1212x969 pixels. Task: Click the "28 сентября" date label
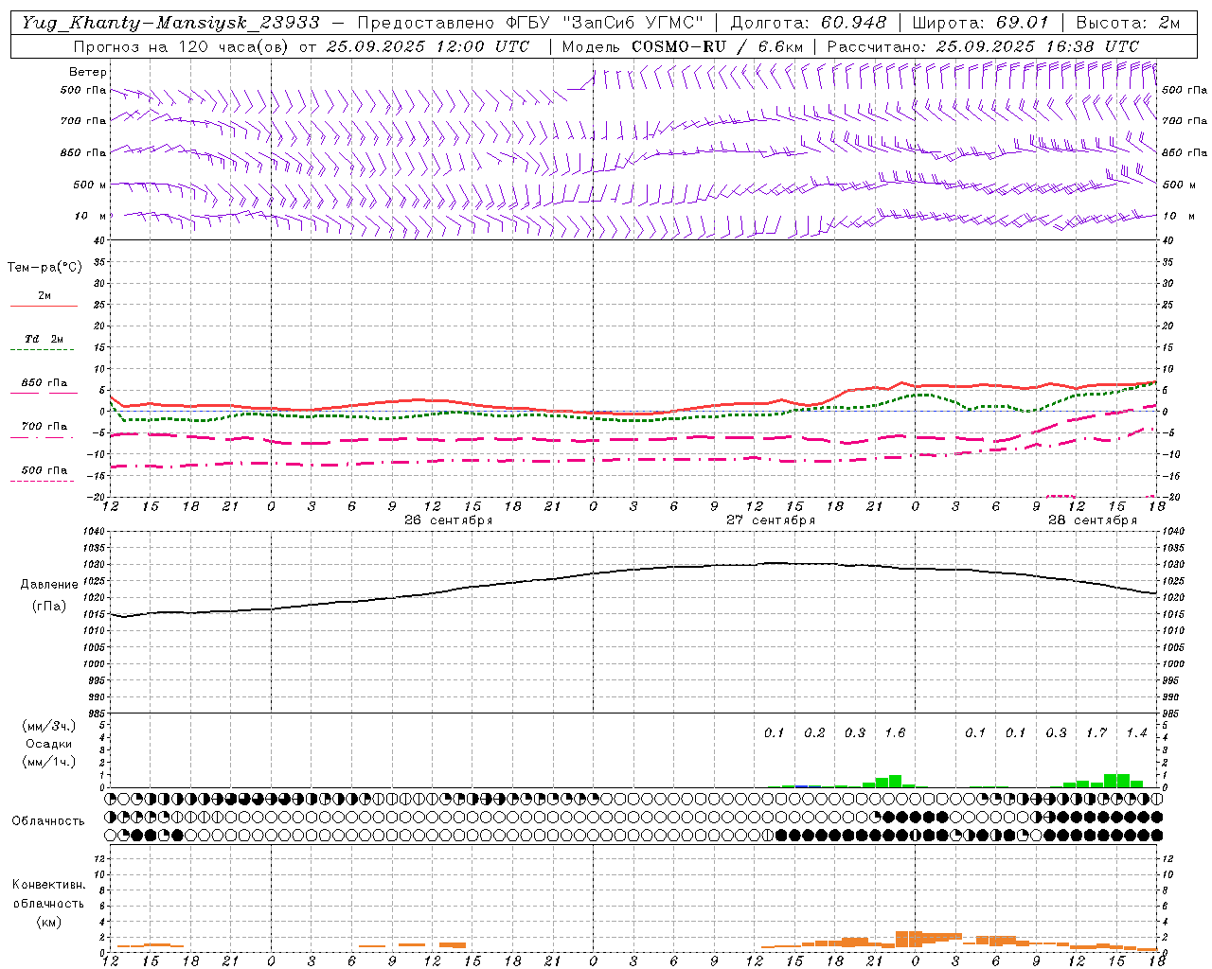(x=1093, y=520)
